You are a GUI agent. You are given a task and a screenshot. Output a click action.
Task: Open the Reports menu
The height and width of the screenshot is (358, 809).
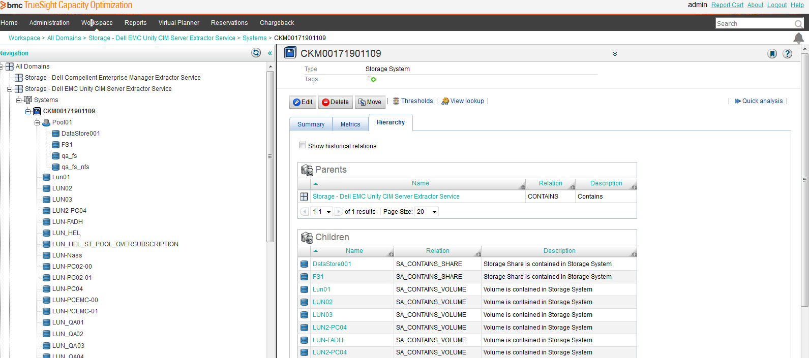[135, 23]
